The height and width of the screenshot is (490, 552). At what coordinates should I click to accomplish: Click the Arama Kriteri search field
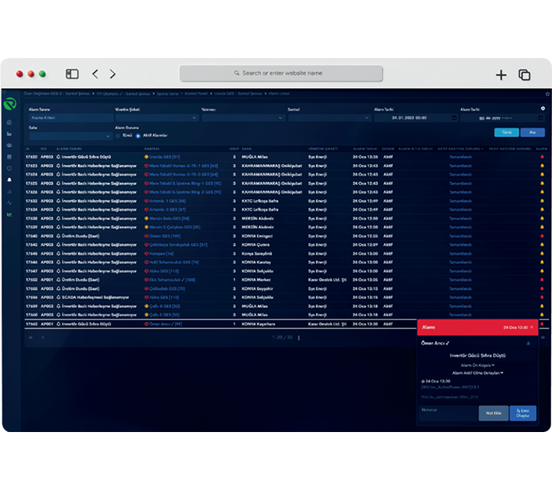click(x=71, y=118)
